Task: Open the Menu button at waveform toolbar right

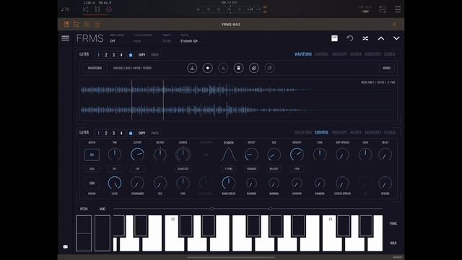Action: point(386,68)
